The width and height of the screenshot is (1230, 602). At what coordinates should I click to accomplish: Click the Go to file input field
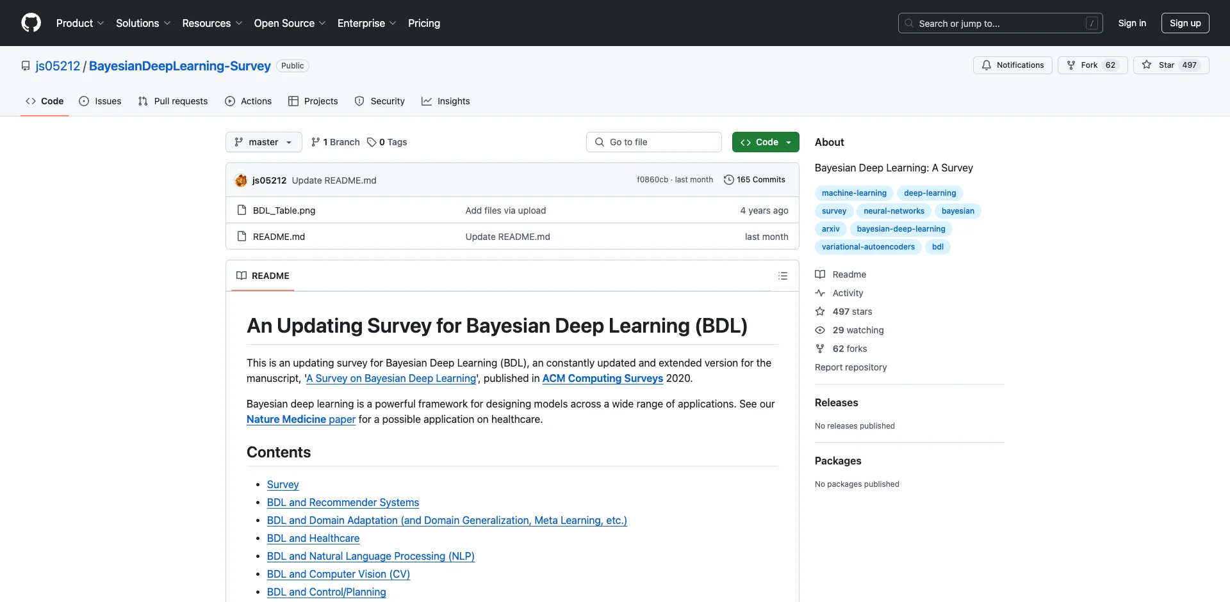[x=654, y=142]
